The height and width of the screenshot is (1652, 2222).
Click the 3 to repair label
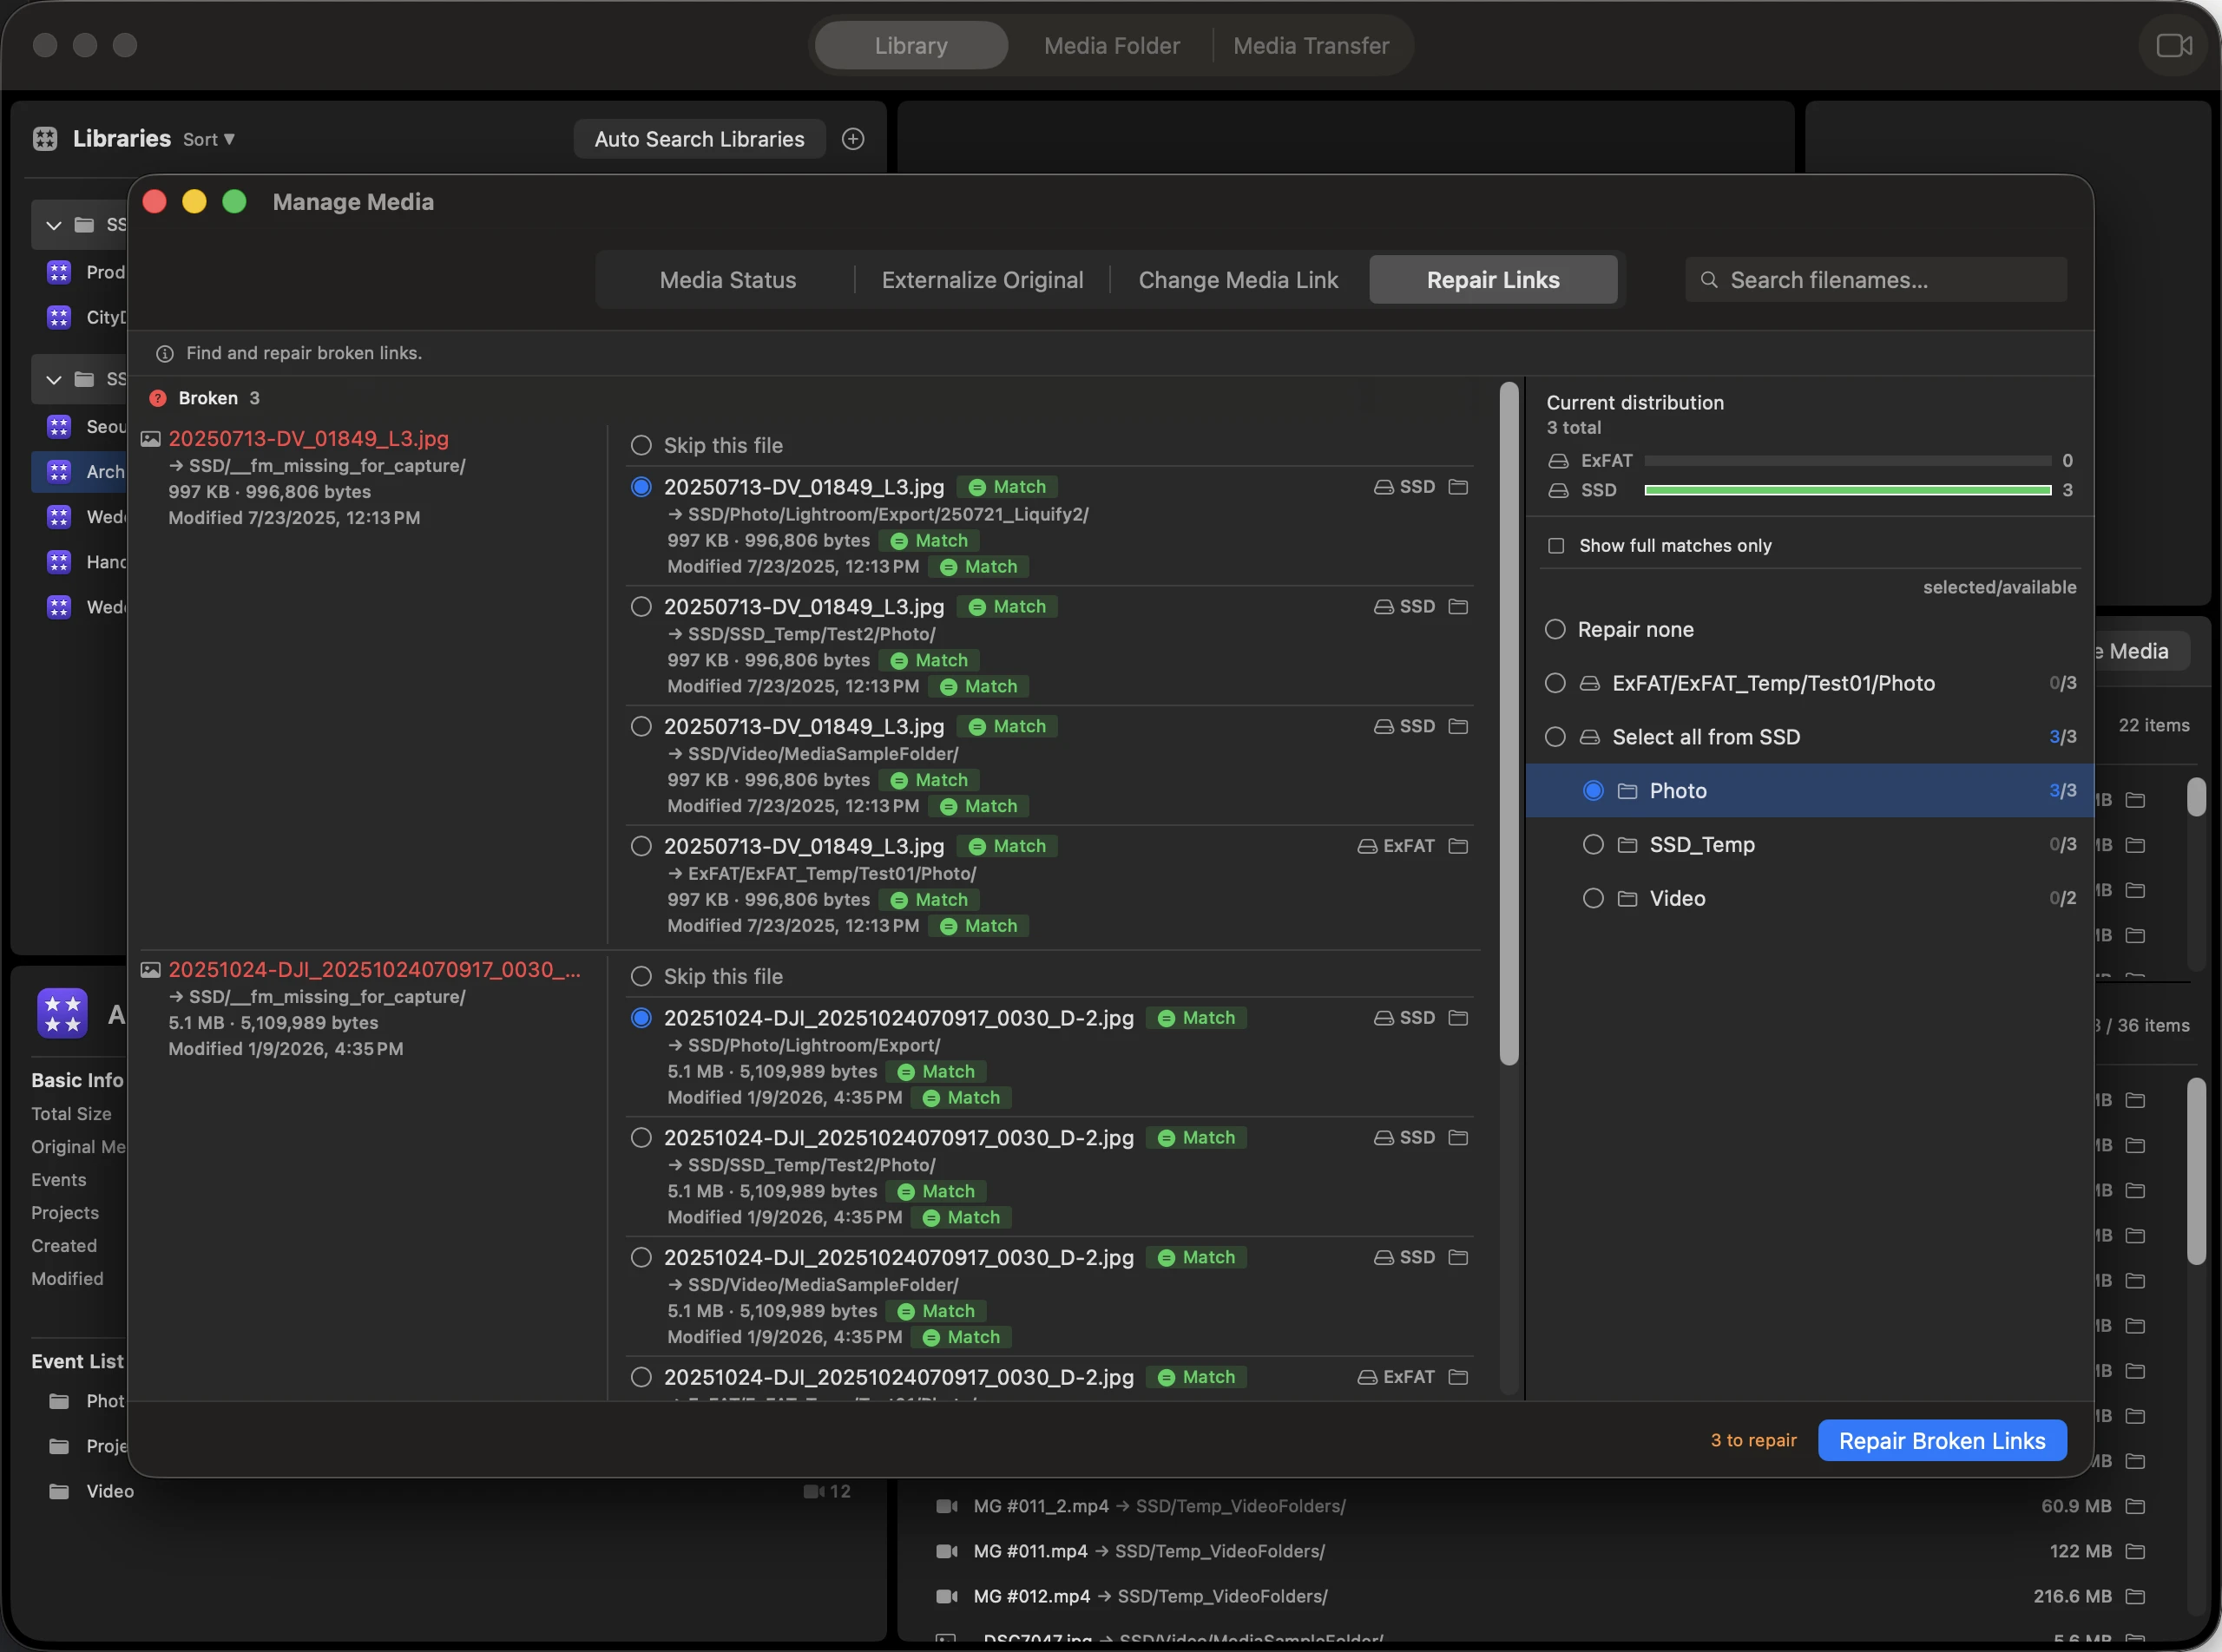tap(1752, 1441)
